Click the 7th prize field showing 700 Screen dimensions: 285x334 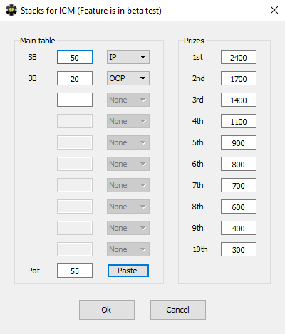point(239,185)
